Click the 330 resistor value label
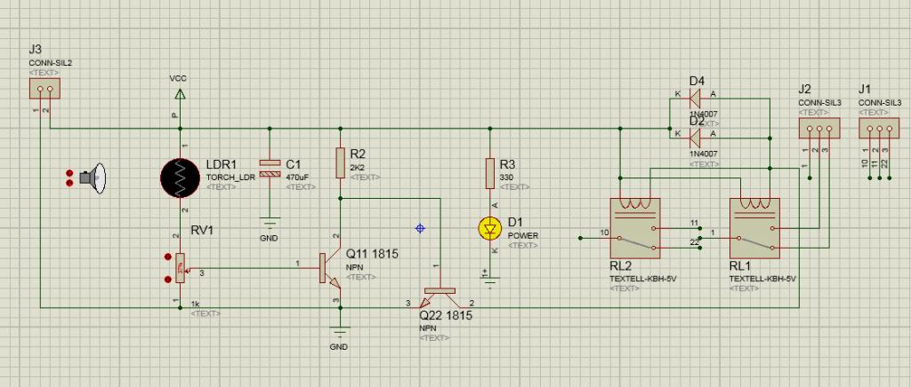The image size is (911, 387). tap(505, 178)
